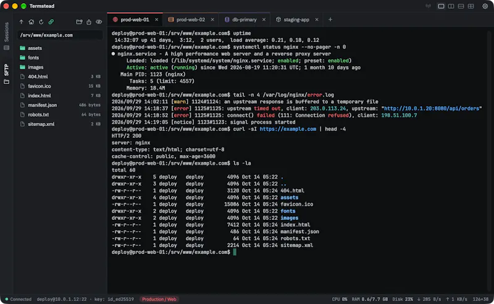Switch to the prod-web-02 tab
The width and height of the screenshot is (494, 304).
point(191,20)
